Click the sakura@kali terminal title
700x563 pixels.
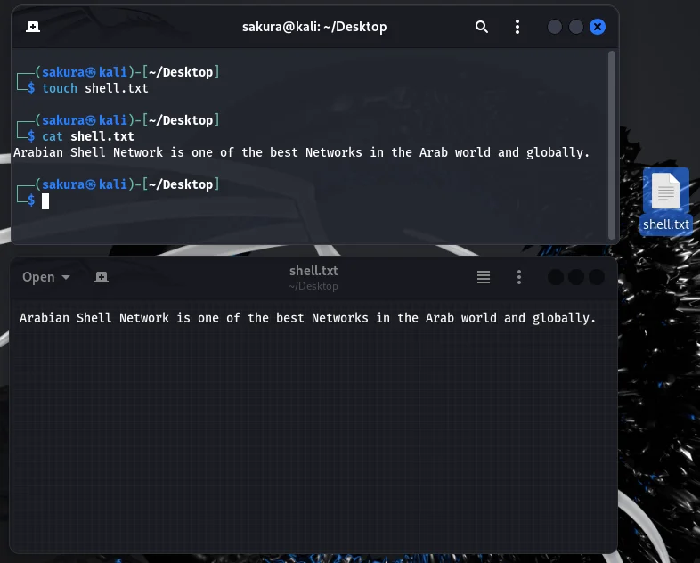[x=314, y=27]
